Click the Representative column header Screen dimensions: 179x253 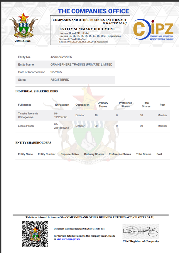click(70, 154)
